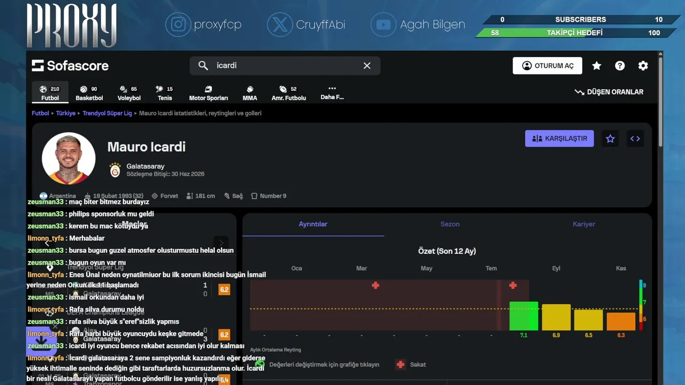The height and width of the screenshot is (385, 685).
Task: Select the Futbol sport tab
Action: coord(50,93)
